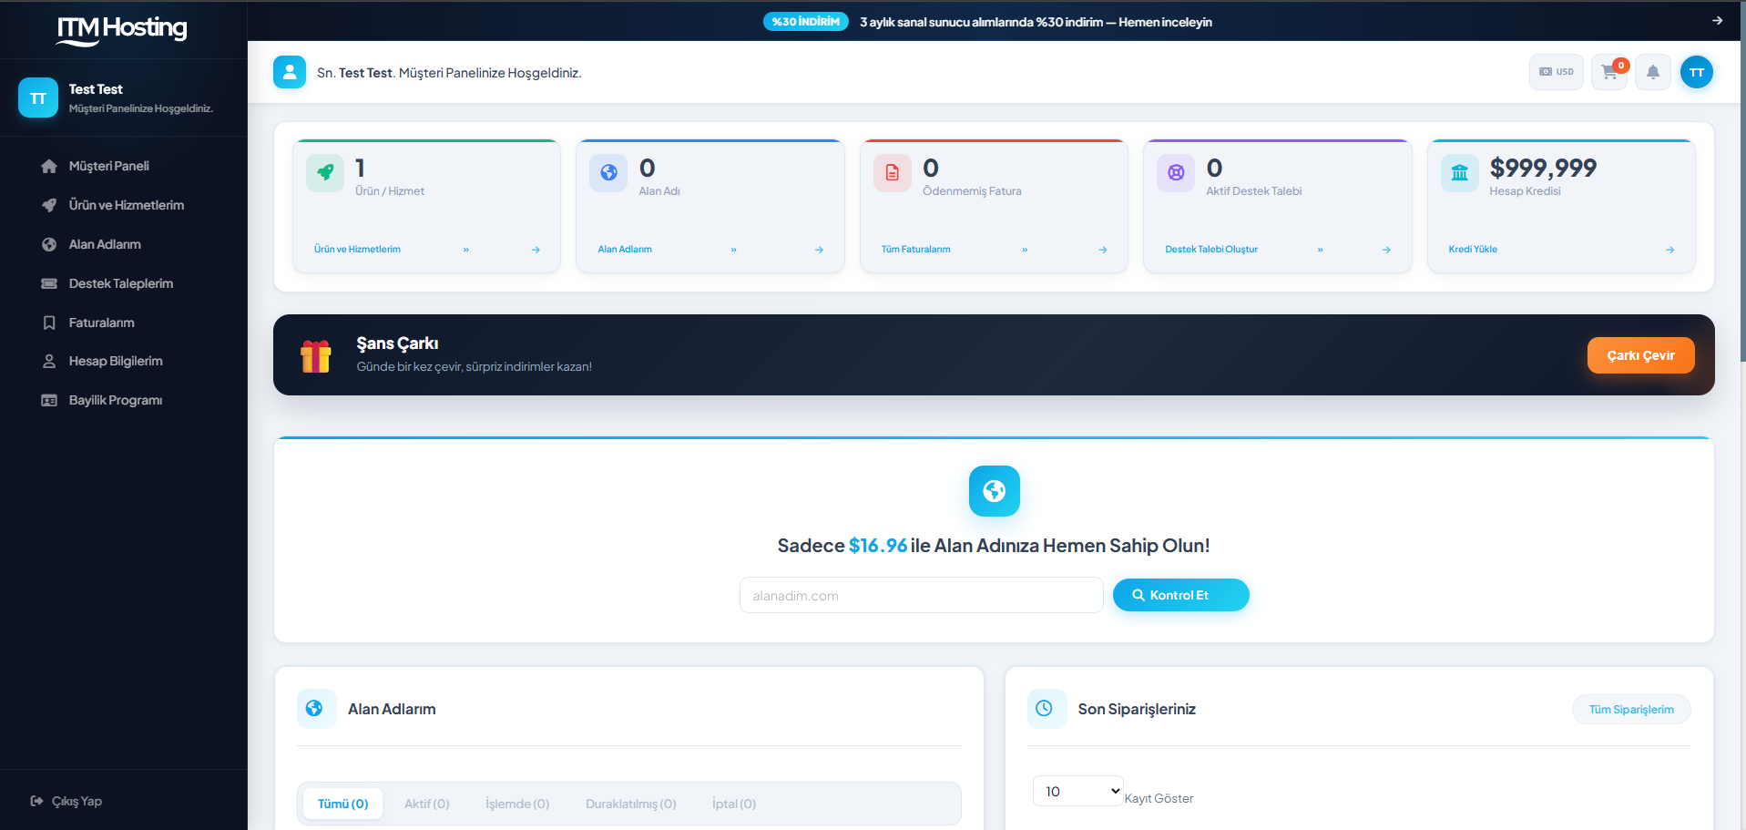This screenshot has height=830, width=1746.
Task: Focus the alanadim.com domain input
Action: click(x=921, y=595)
